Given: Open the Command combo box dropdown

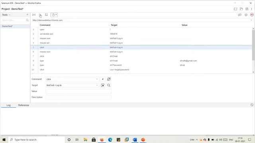Looking at the screenshot, I should pyautogui.click(x=97, y=79).
